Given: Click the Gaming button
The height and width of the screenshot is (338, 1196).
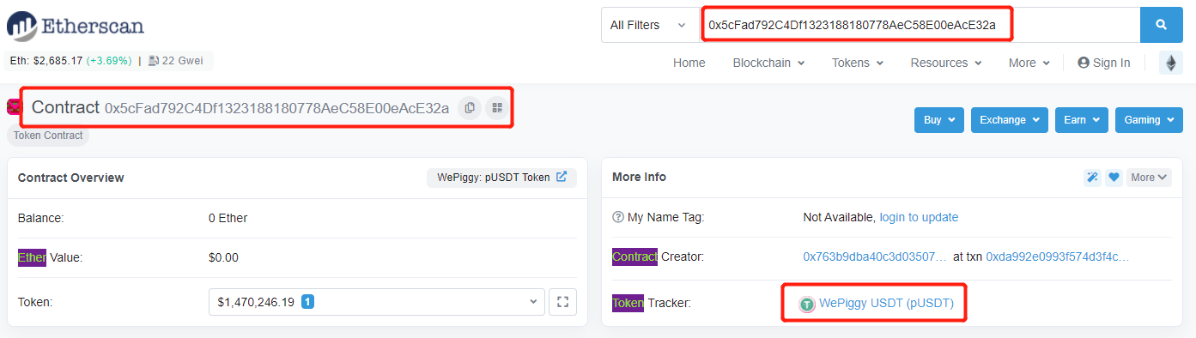Looking at the screenshot, I should pos(1149,120).
